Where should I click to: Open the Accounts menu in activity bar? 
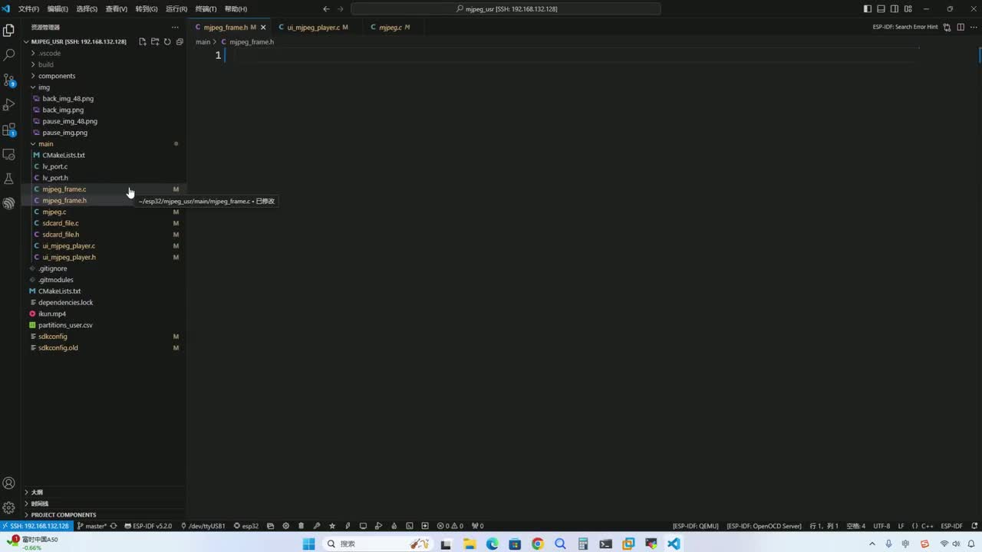[9, 483]
